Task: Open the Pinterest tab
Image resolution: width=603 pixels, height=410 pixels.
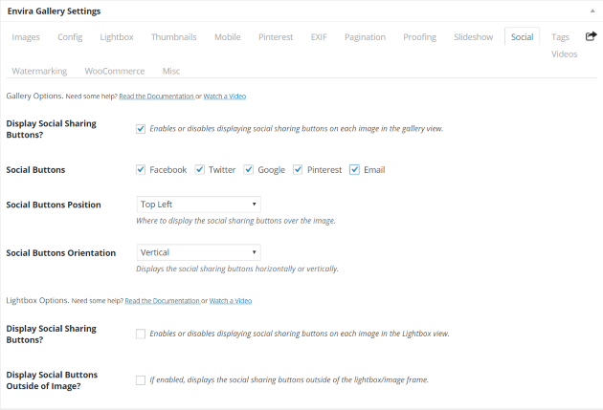Action: (x=276, y=37)
